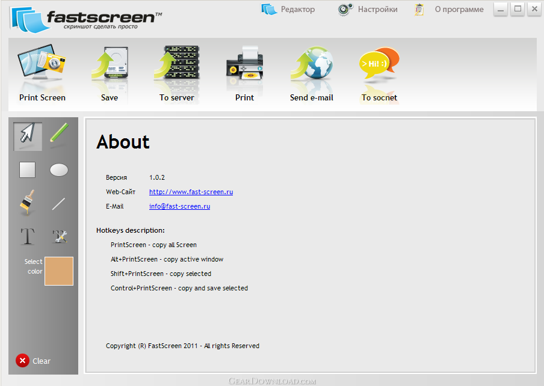Close the fastscreen window
544x386 pixels.
point(534,10)
